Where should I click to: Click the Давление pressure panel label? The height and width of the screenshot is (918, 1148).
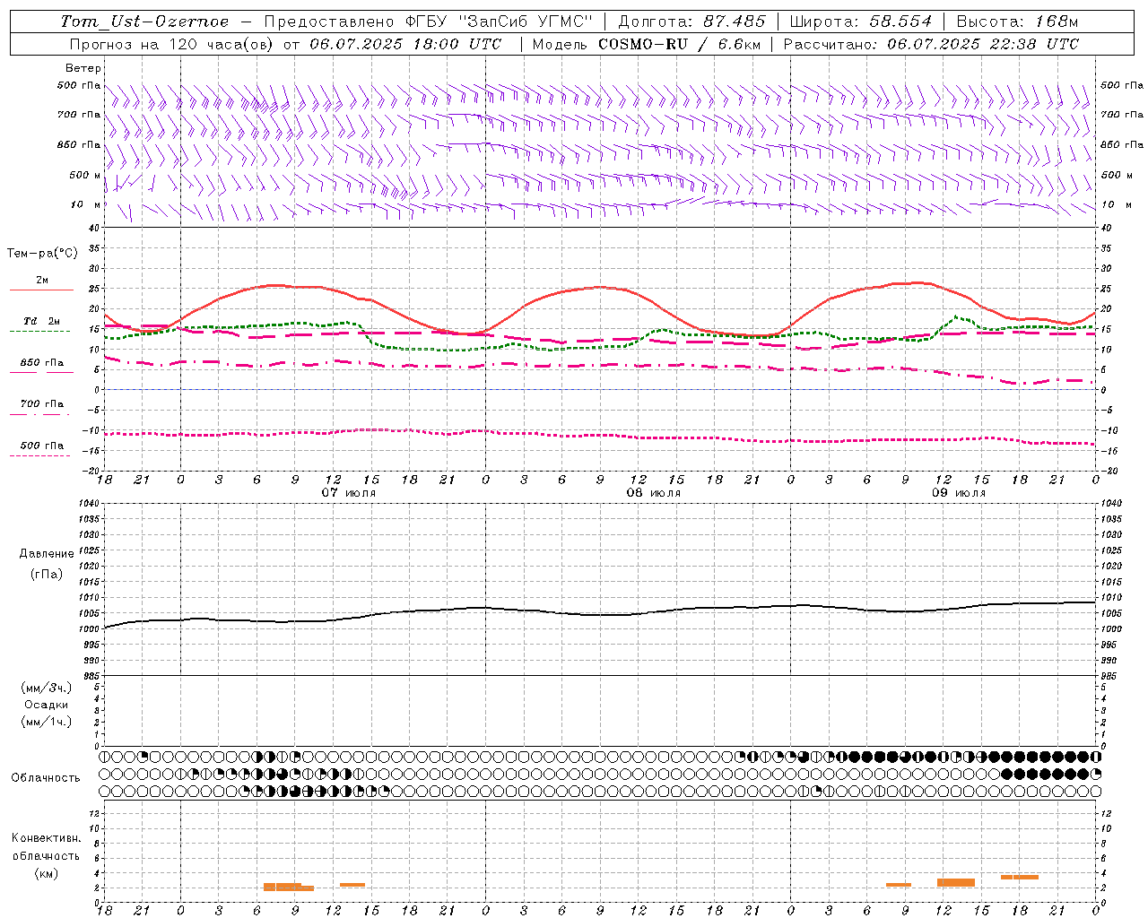(x=47, y=554)
